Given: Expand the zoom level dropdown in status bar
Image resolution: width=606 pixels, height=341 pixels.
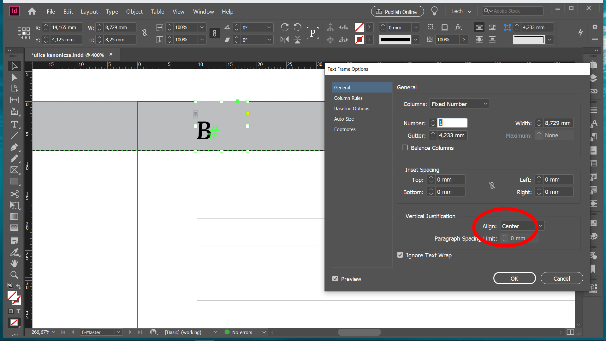Looking at the screenshot, I should coord(54,332).
